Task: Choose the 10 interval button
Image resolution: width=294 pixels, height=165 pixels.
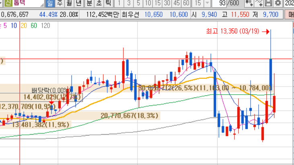Action: pos(148,3)
